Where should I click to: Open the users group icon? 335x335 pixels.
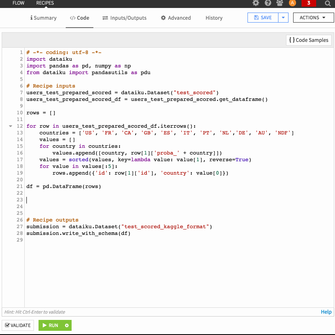280,3
